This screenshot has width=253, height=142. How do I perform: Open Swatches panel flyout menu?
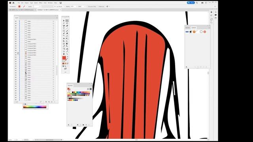click(x=91, y=86)
